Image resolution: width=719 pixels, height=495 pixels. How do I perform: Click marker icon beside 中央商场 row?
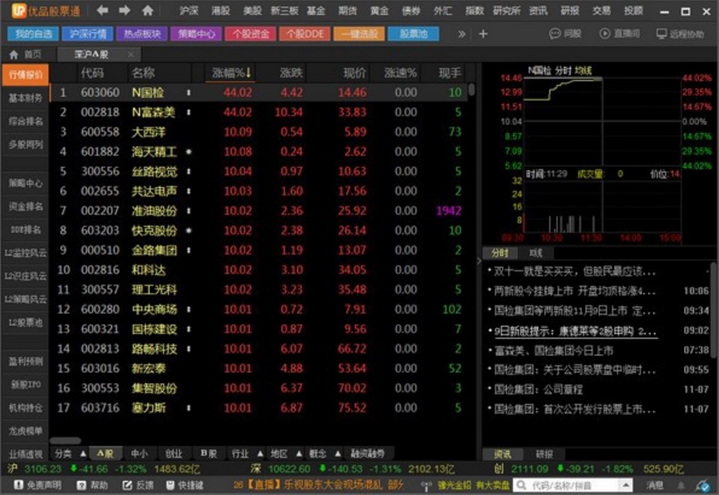(x=188, y=309)
